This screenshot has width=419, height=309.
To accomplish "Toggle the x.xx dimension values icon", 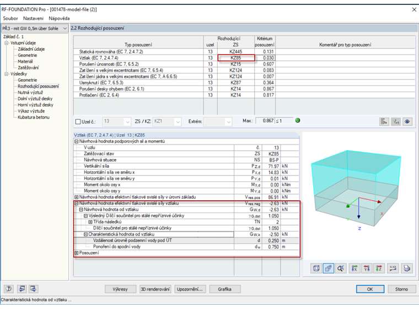I will [393, 268].
